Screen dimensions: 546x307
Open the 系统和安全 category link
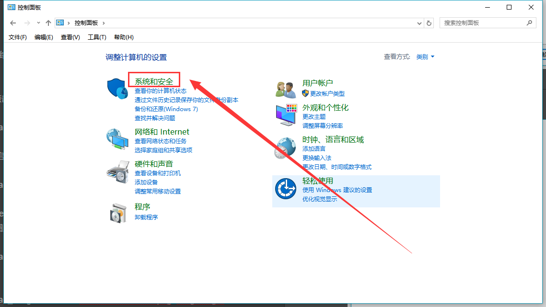coord(154,81)
